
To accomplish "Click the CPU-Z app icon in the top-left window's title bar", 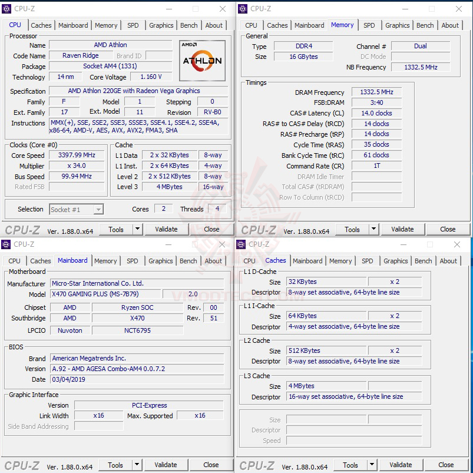I will (6, 9).
